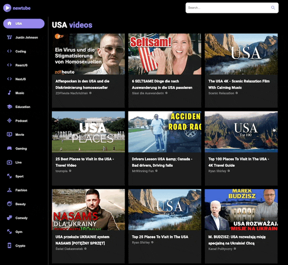Click the Justin Johnson sidebar icon
The height and width of the screenshot is (265, 288).
click(9, 37)
